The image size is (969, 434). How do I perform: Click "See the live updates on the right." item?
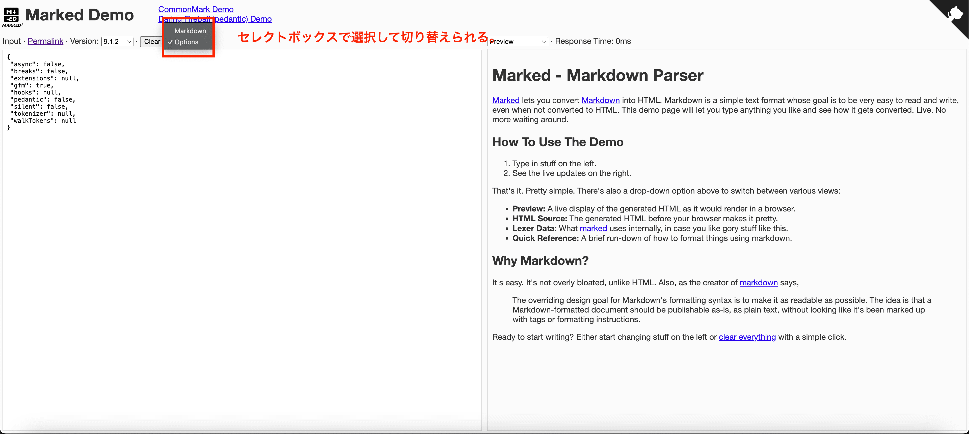pos(571,173)
